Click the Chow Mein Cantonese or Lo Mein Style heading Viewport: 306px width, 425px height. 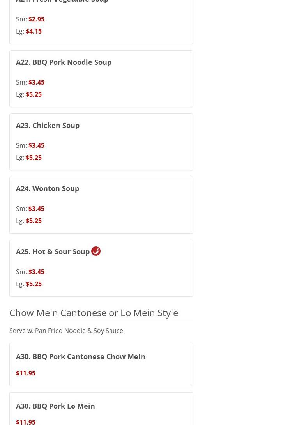[x=94, y=313]
